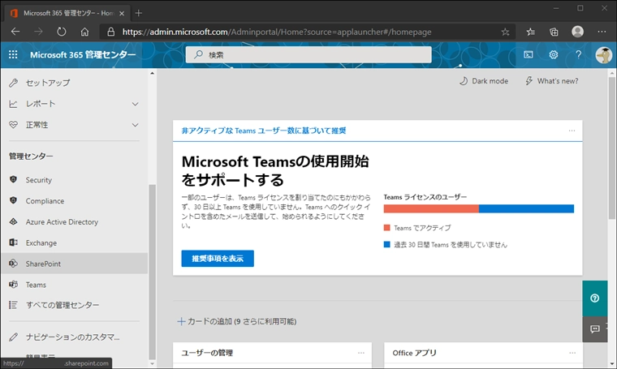Toggle Dark mode

pyautogui.click(x=484, y=81)
